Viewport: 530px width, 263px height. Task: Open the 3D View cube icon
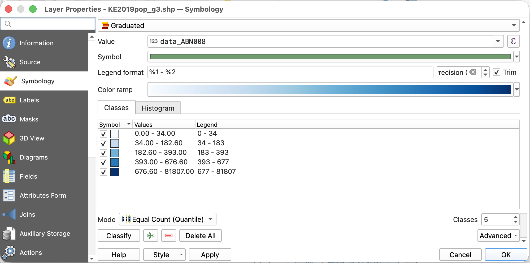click(x=9, y=138)
